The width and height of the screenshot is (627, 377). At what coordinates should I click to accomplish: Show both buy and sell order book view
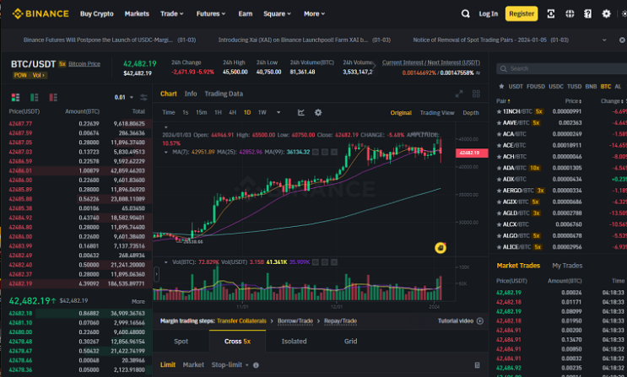click(15, 97)
